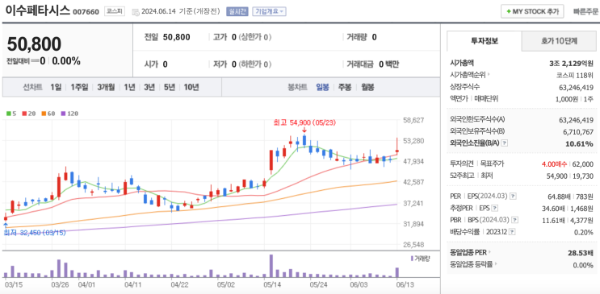
Task: Select the 3개월 line chart period
Action: tap(106, 87)
